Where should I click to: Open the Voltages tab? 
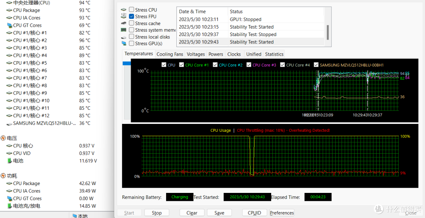click(196, 54)
